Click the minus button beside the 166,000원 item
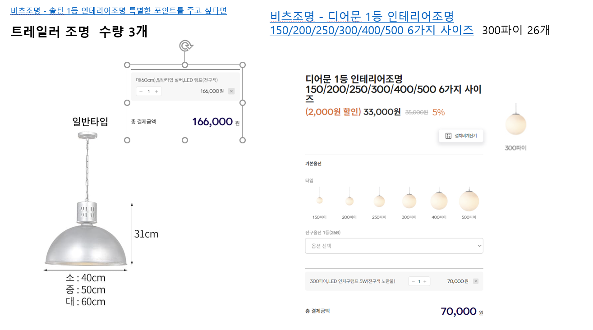 (141, 92)
